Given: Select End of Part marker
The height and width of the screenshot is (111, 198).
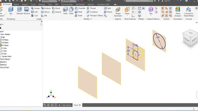Looking at the screenshot, I should point(5,68).
